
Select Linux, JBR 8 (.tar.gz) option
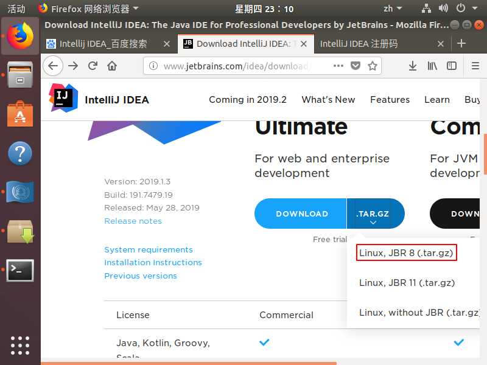point(406,252)
